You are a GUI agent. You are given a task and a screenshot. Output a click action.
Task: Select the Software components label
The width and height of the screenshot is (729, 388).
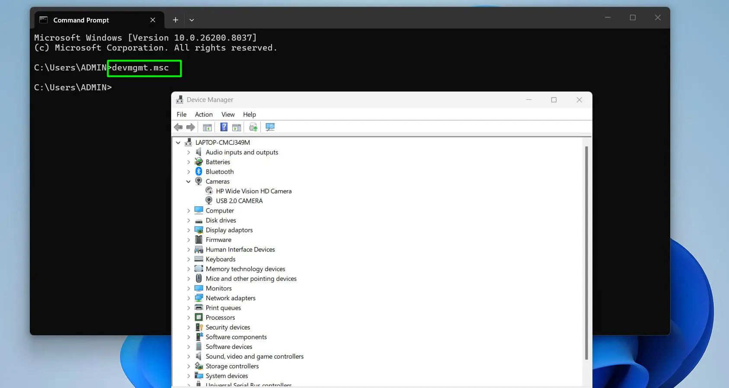coord(236,337)
